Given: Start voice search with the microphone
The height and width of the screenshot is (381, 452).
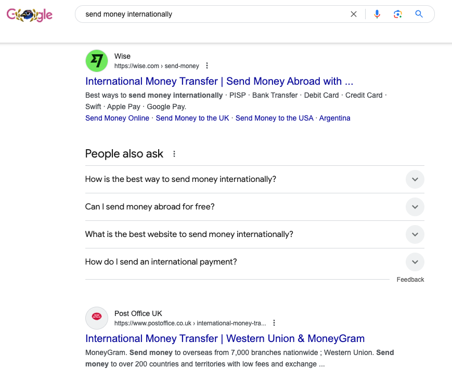Looking at the screenshot, I should (x=377, y=14).
